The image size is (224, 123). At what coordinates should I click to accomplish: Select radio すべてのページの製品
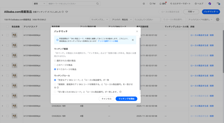coord(55,69)
